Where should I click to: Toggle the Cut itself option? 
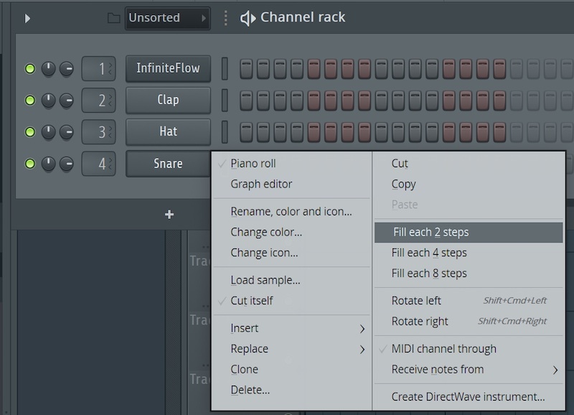(x=251, y=301)
